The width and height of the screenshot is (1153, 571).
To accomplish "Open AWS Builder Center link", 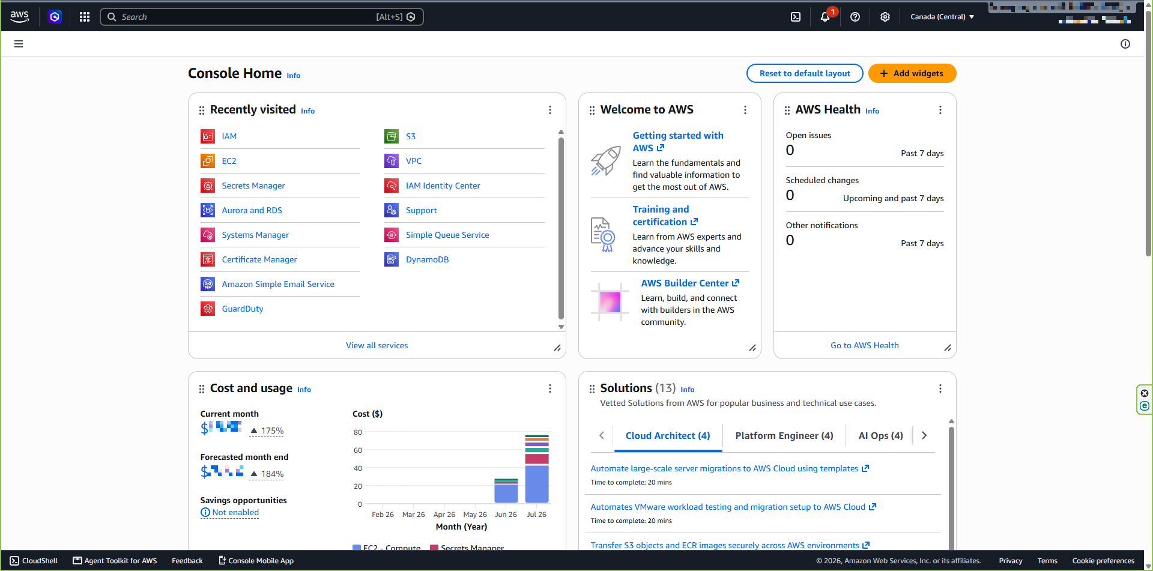I will click(690, 283).
